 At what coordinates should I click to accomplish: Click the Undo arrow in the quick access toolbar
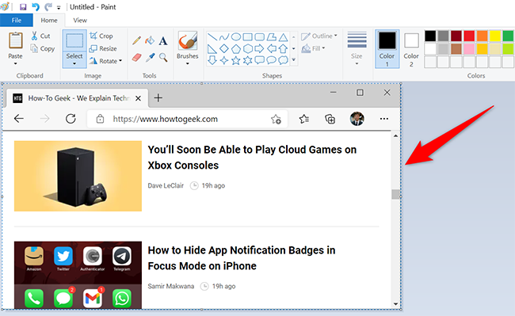[36, 7]
